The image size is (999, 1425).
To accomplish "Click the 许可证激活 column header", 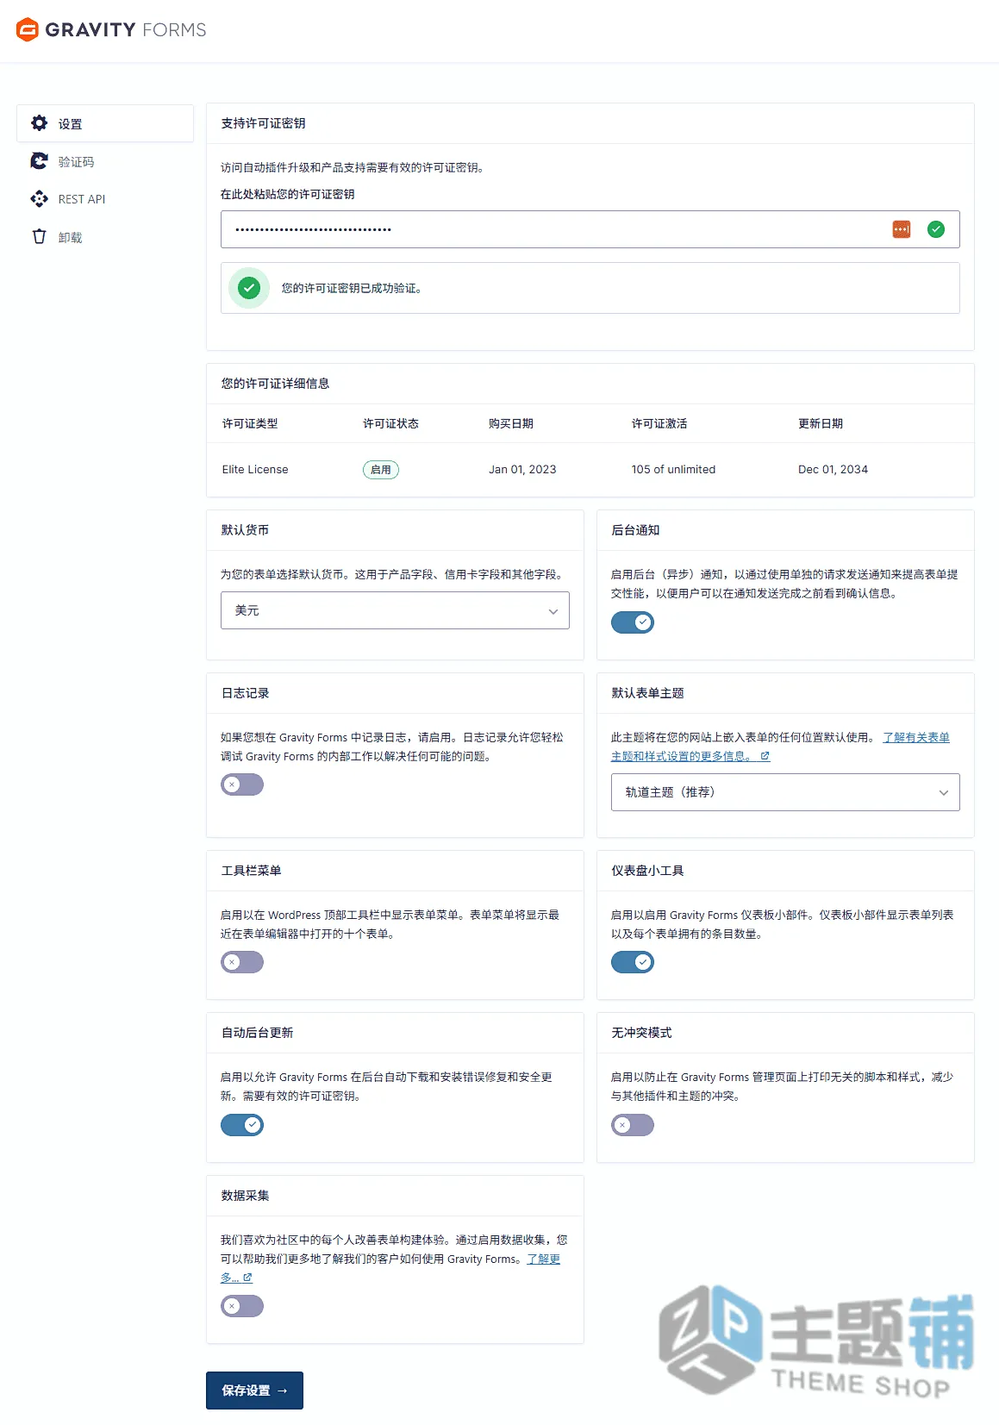I will pos(659,423).
